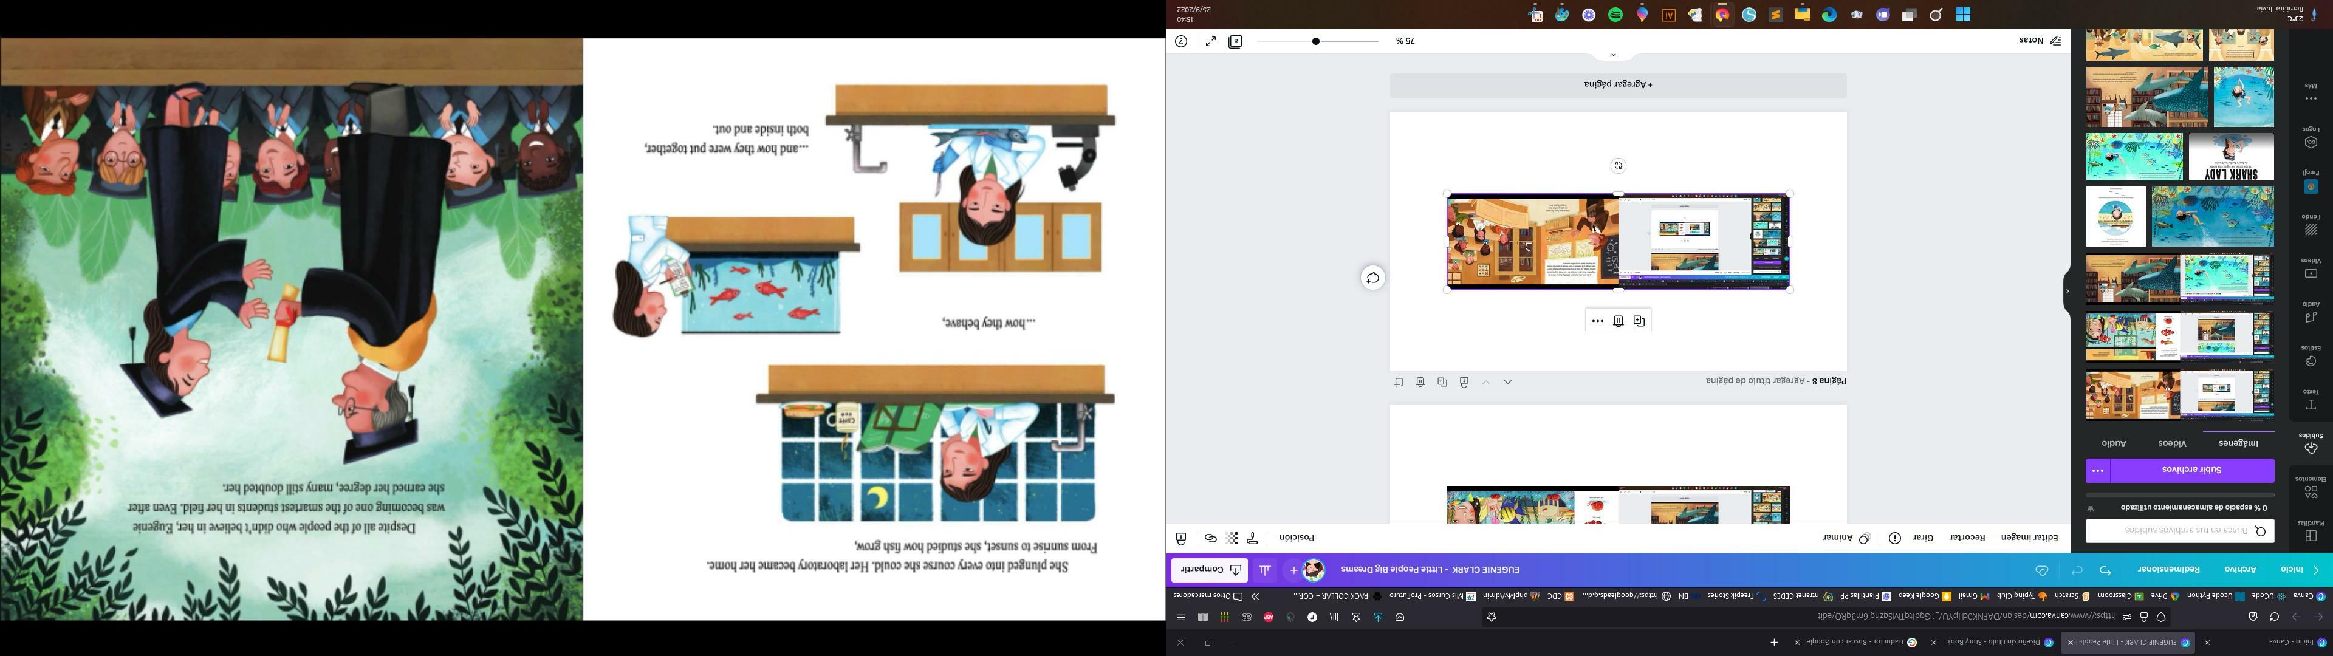The image size is (2333, 656).
Task: Click the Agregar página button
Action: (1619, 85)
